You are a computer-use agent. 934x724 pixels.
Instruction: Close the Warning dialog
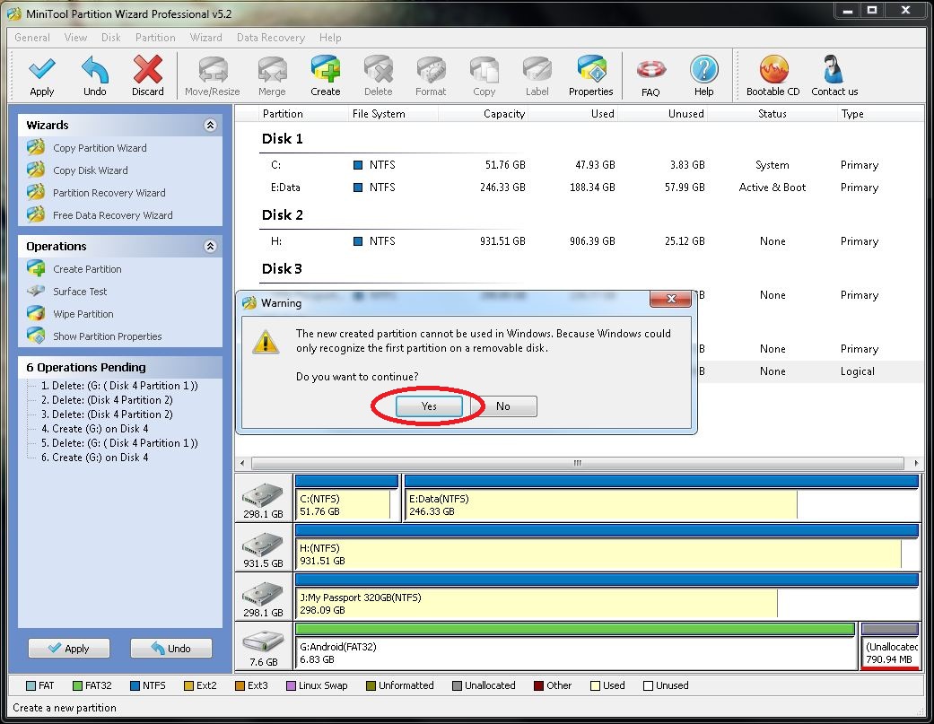(x=671, y=299)
